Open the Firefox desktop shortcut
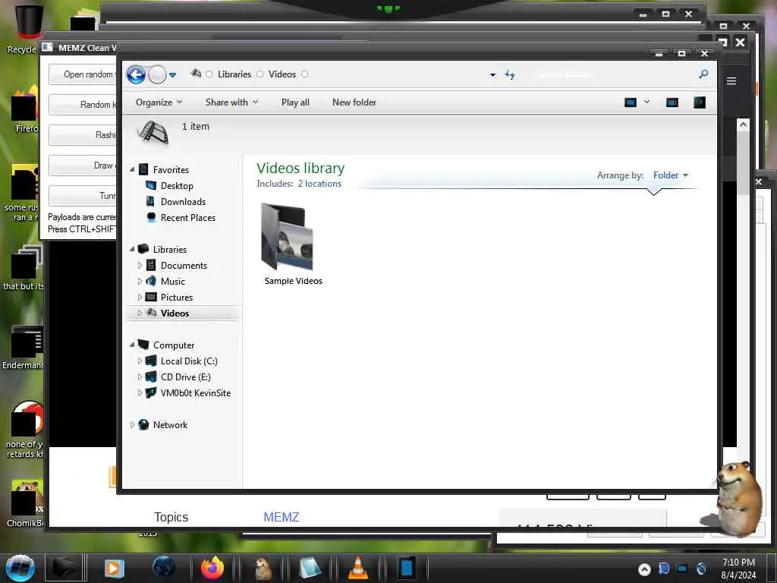 coord(26,111)
